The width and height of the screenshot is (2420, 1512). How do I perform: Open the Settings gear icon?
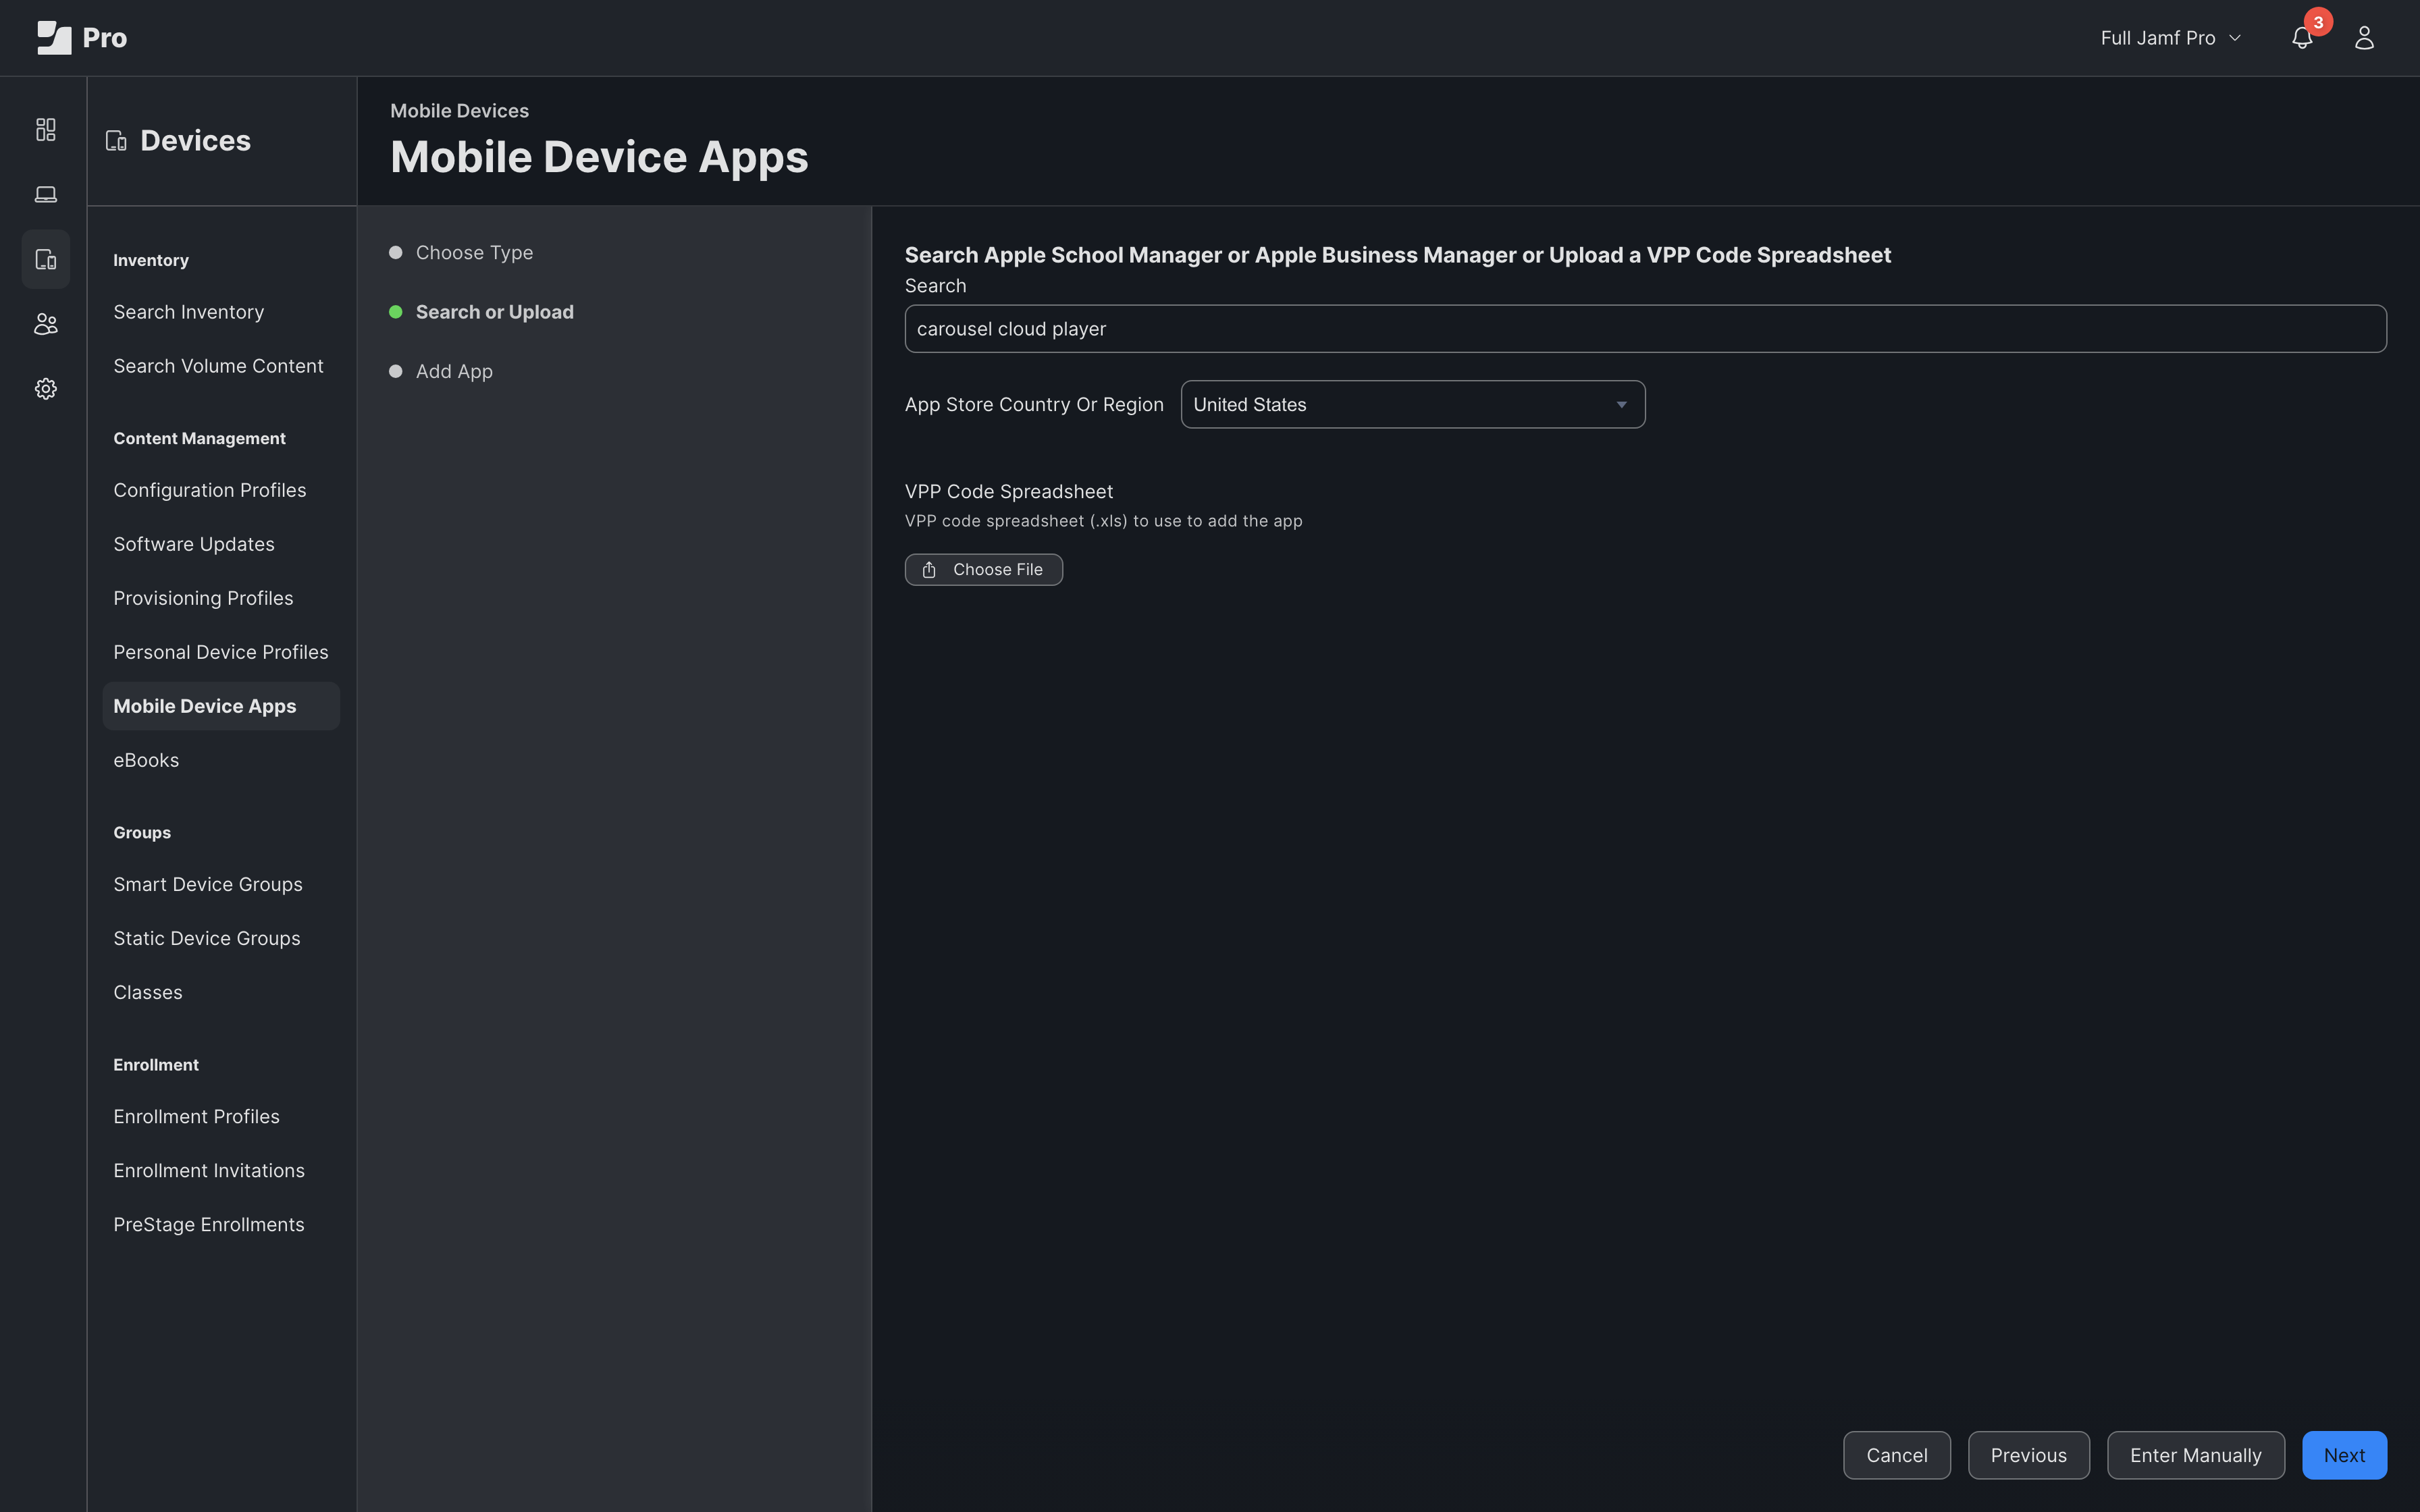coord(46,389)
